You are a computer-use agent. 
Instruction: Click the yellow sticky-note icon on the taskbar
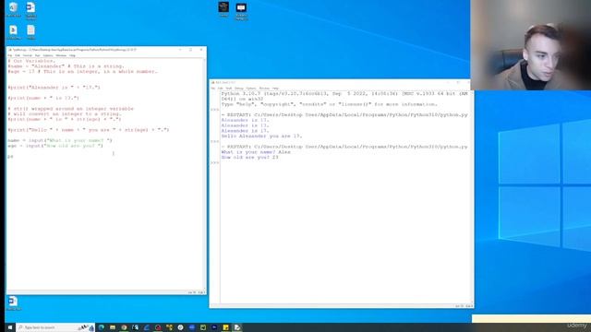tap(225, 327)
